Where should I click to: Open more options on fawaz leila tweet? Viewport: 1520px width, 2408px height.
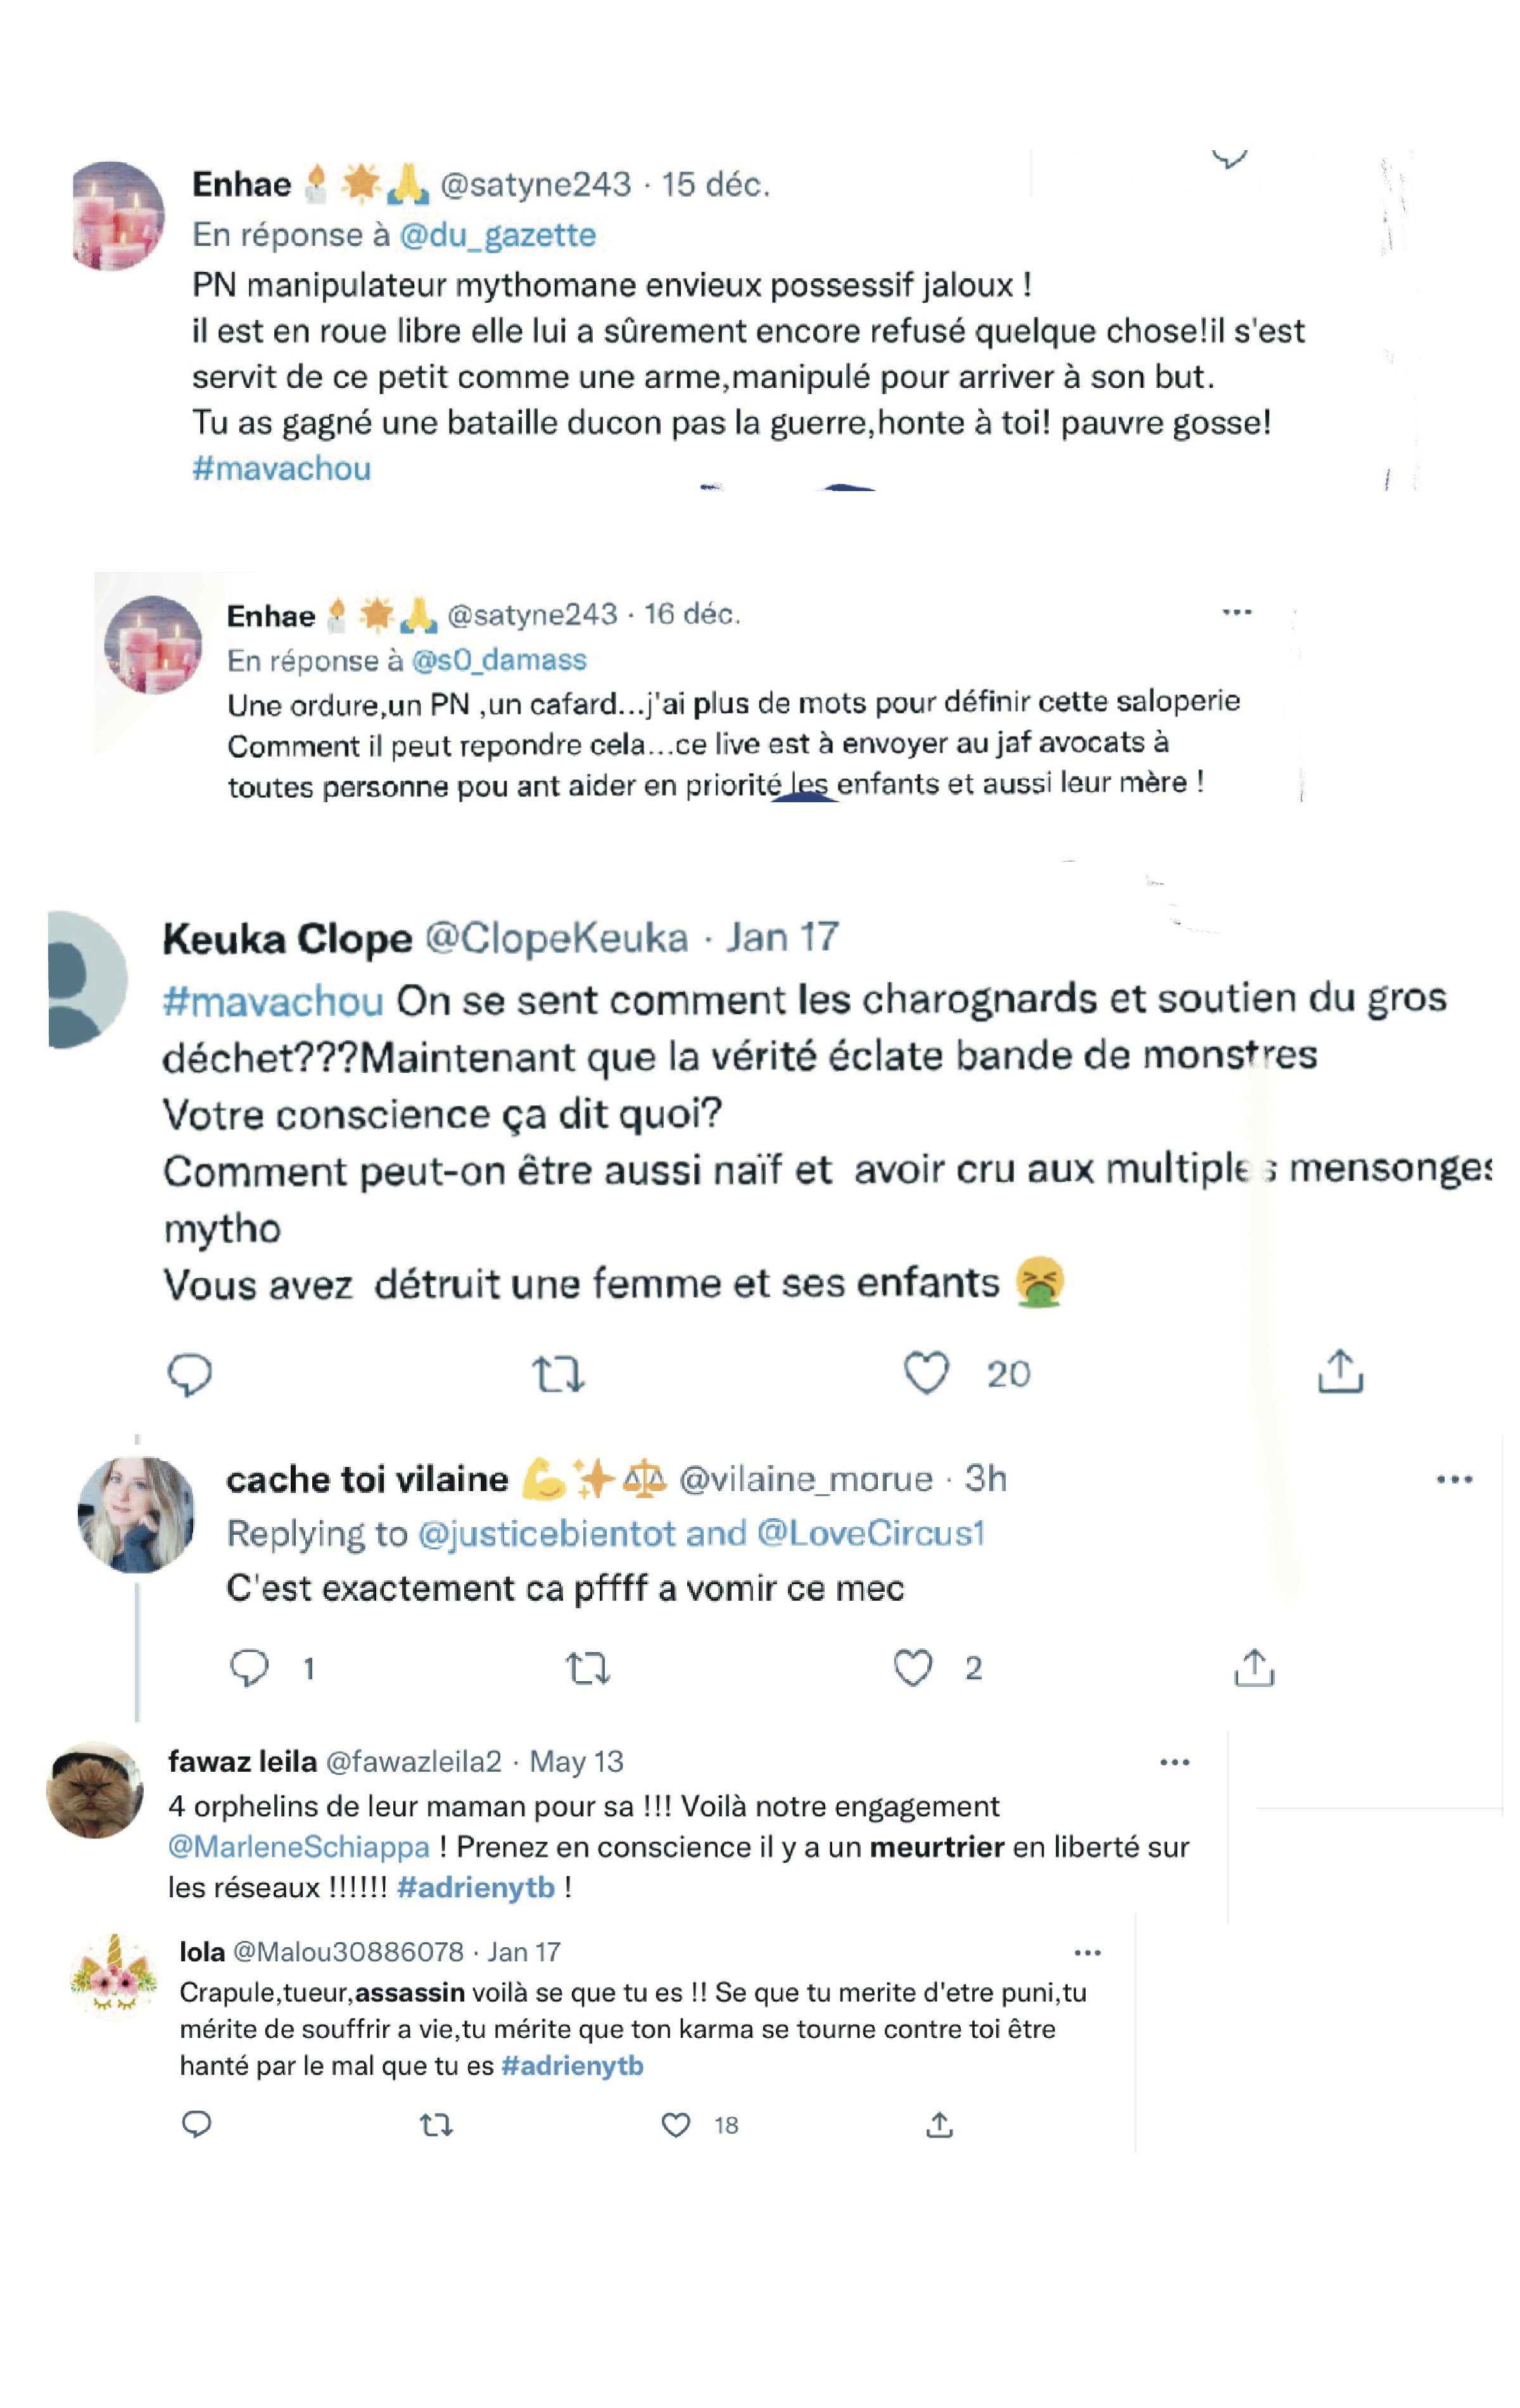[1174, 1762]
